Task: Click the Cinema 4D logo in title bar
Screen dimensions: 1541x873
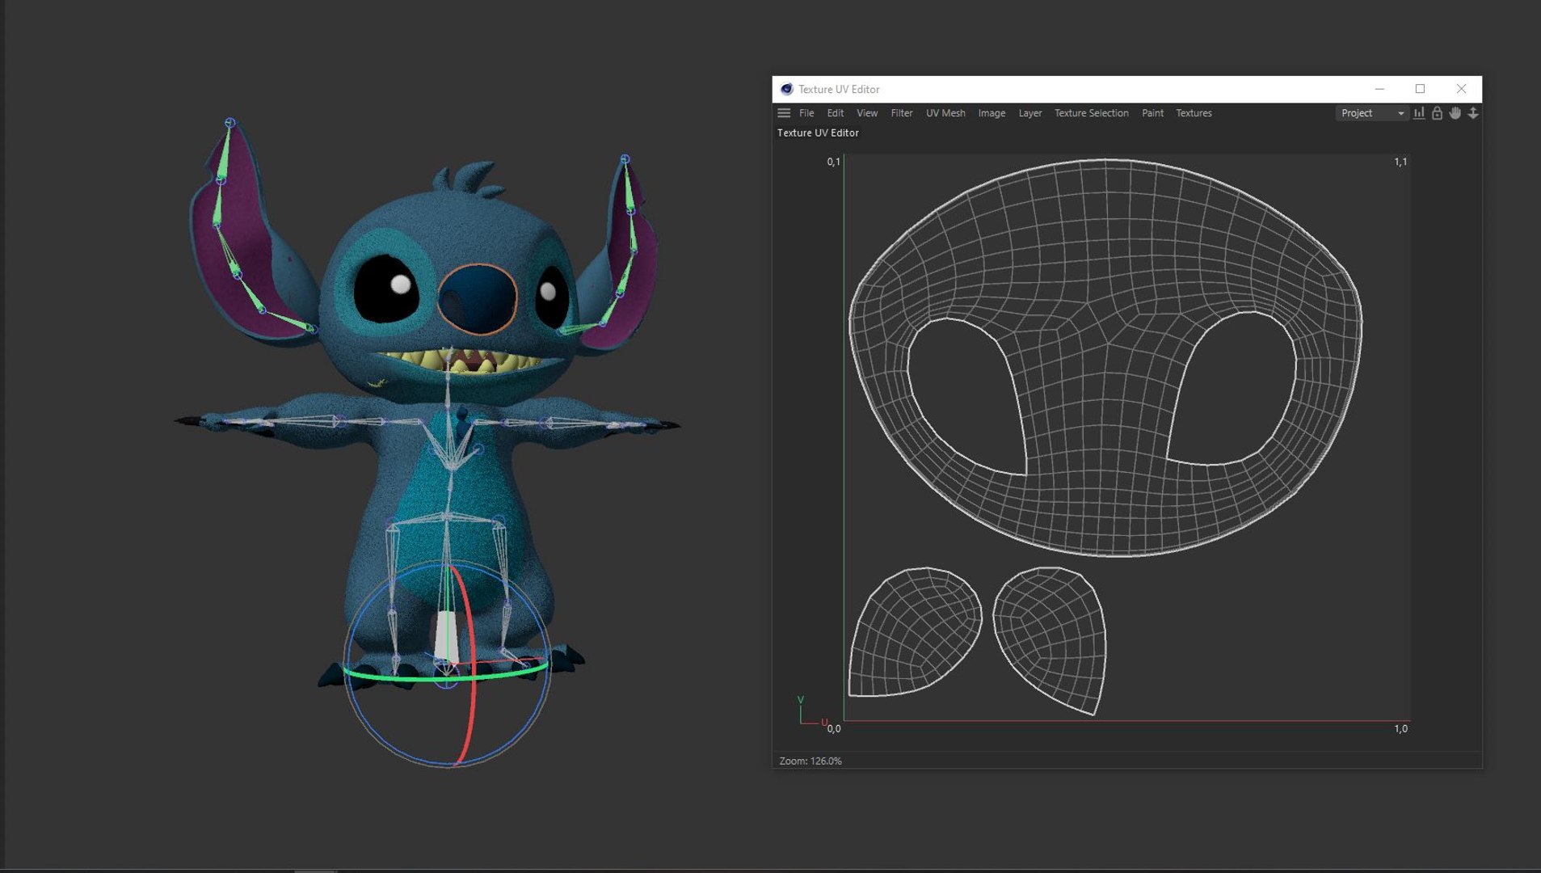Action: click(786, 89)
